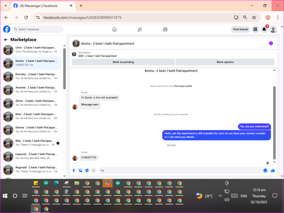284x213 pixels.
Task: Select the Keisha conversation in list
Action: (x=31, y=63)
